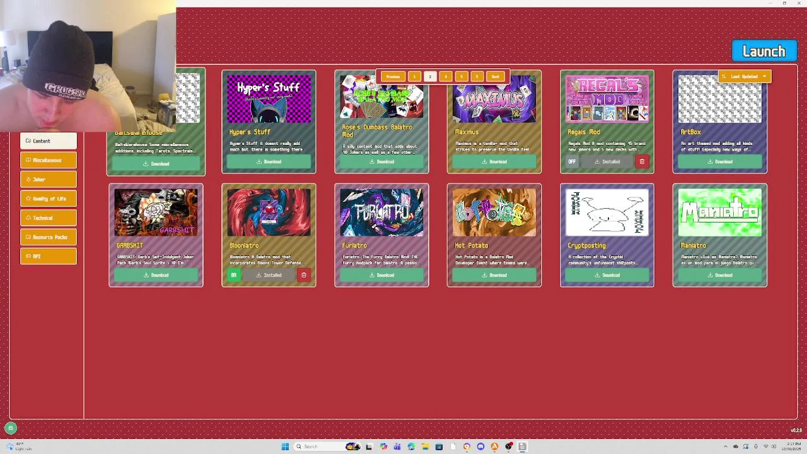Open the volume control in system tray
807x454 pixels.
pos(774,446)
